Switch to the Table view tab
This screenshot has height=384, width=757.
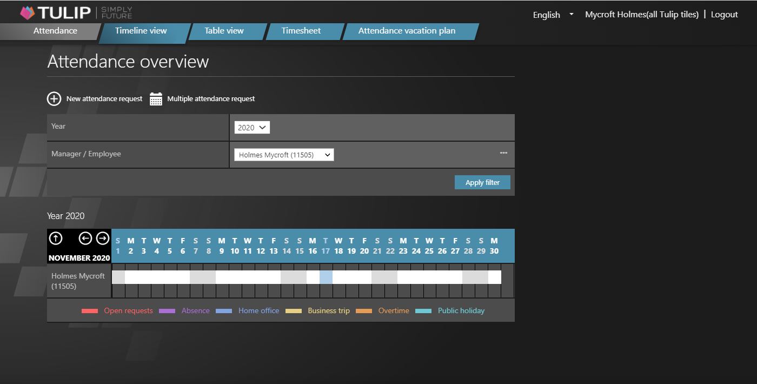(x=224, y=31)
